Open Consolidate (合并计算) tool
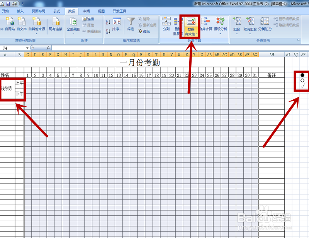This screenshot has height=238, width=309. (x=205, y=24)
